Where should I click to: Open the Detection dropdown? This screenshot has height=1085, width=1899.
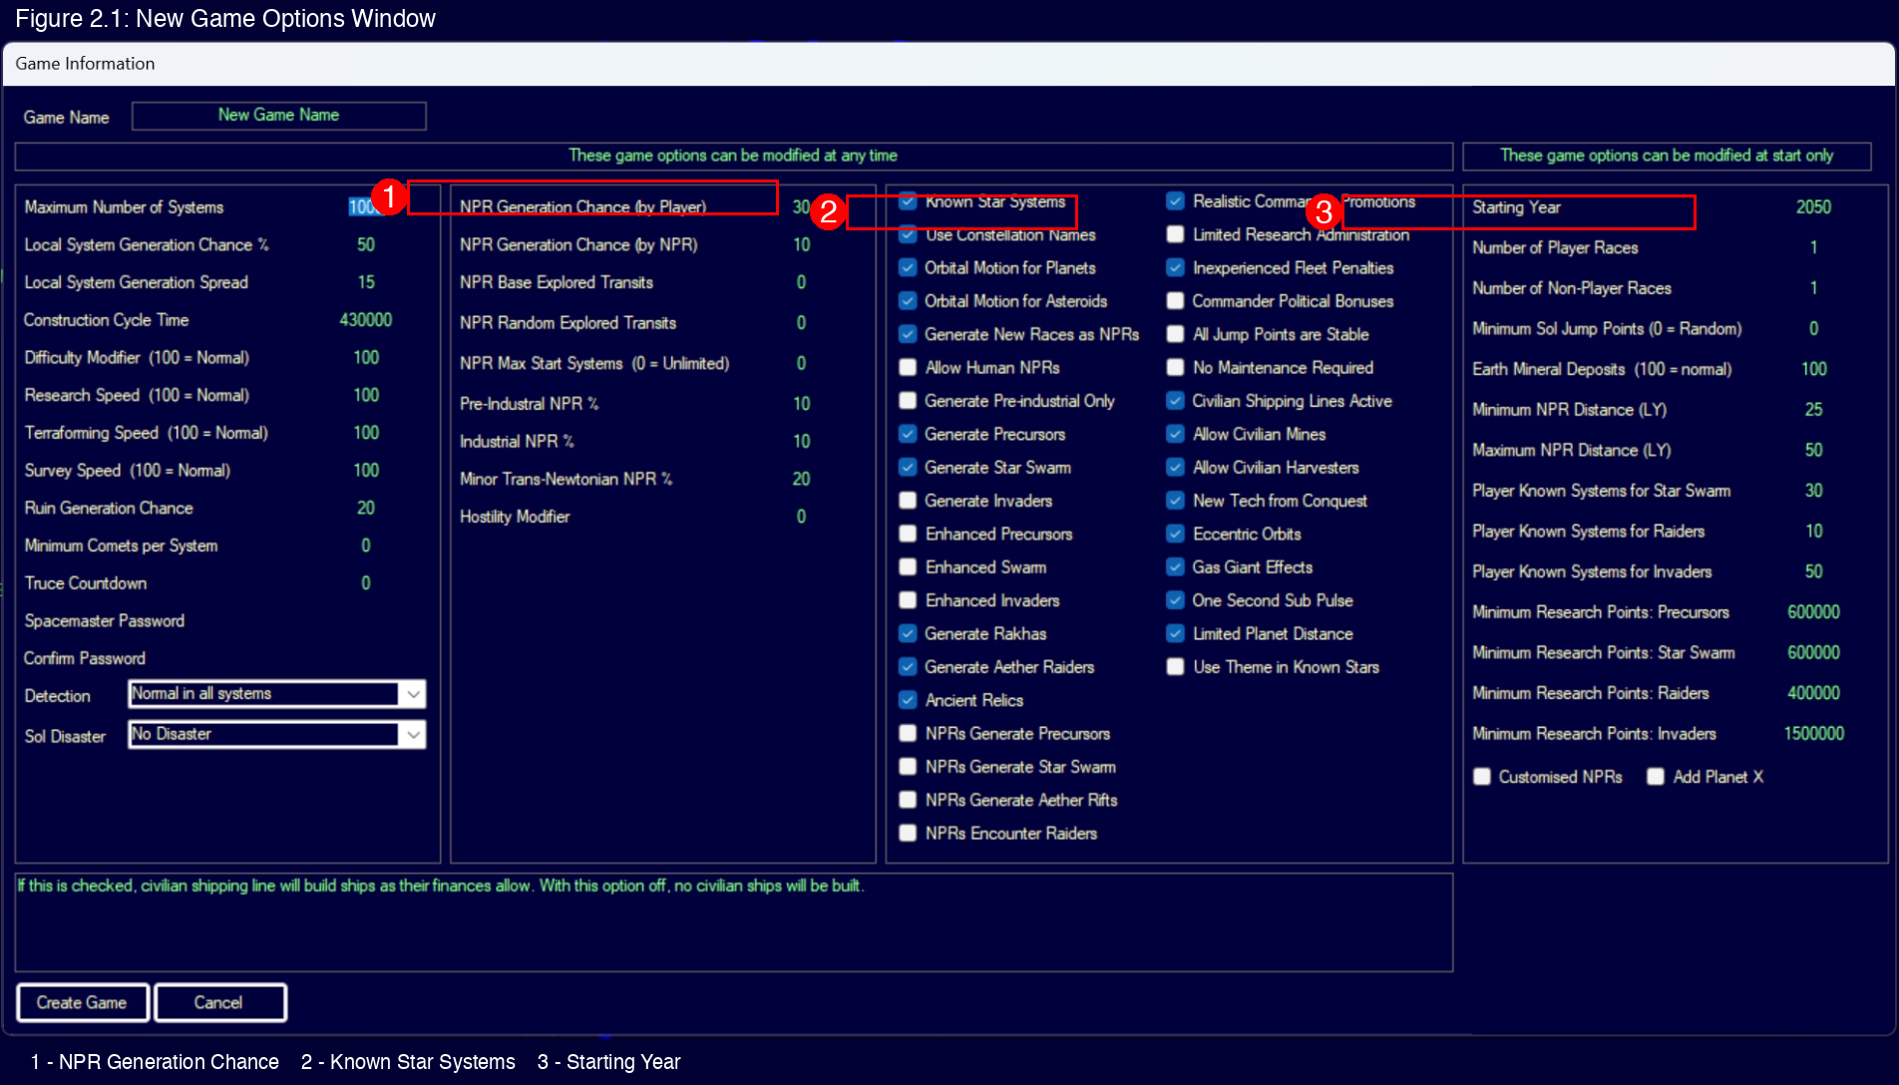(x=413, y=694)
